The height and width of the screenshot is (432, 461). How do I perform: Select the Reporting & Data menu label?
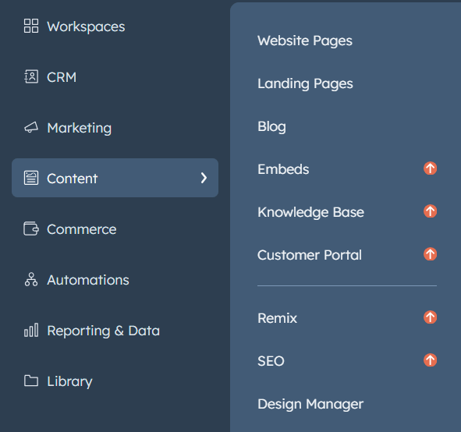click(104, 331)
